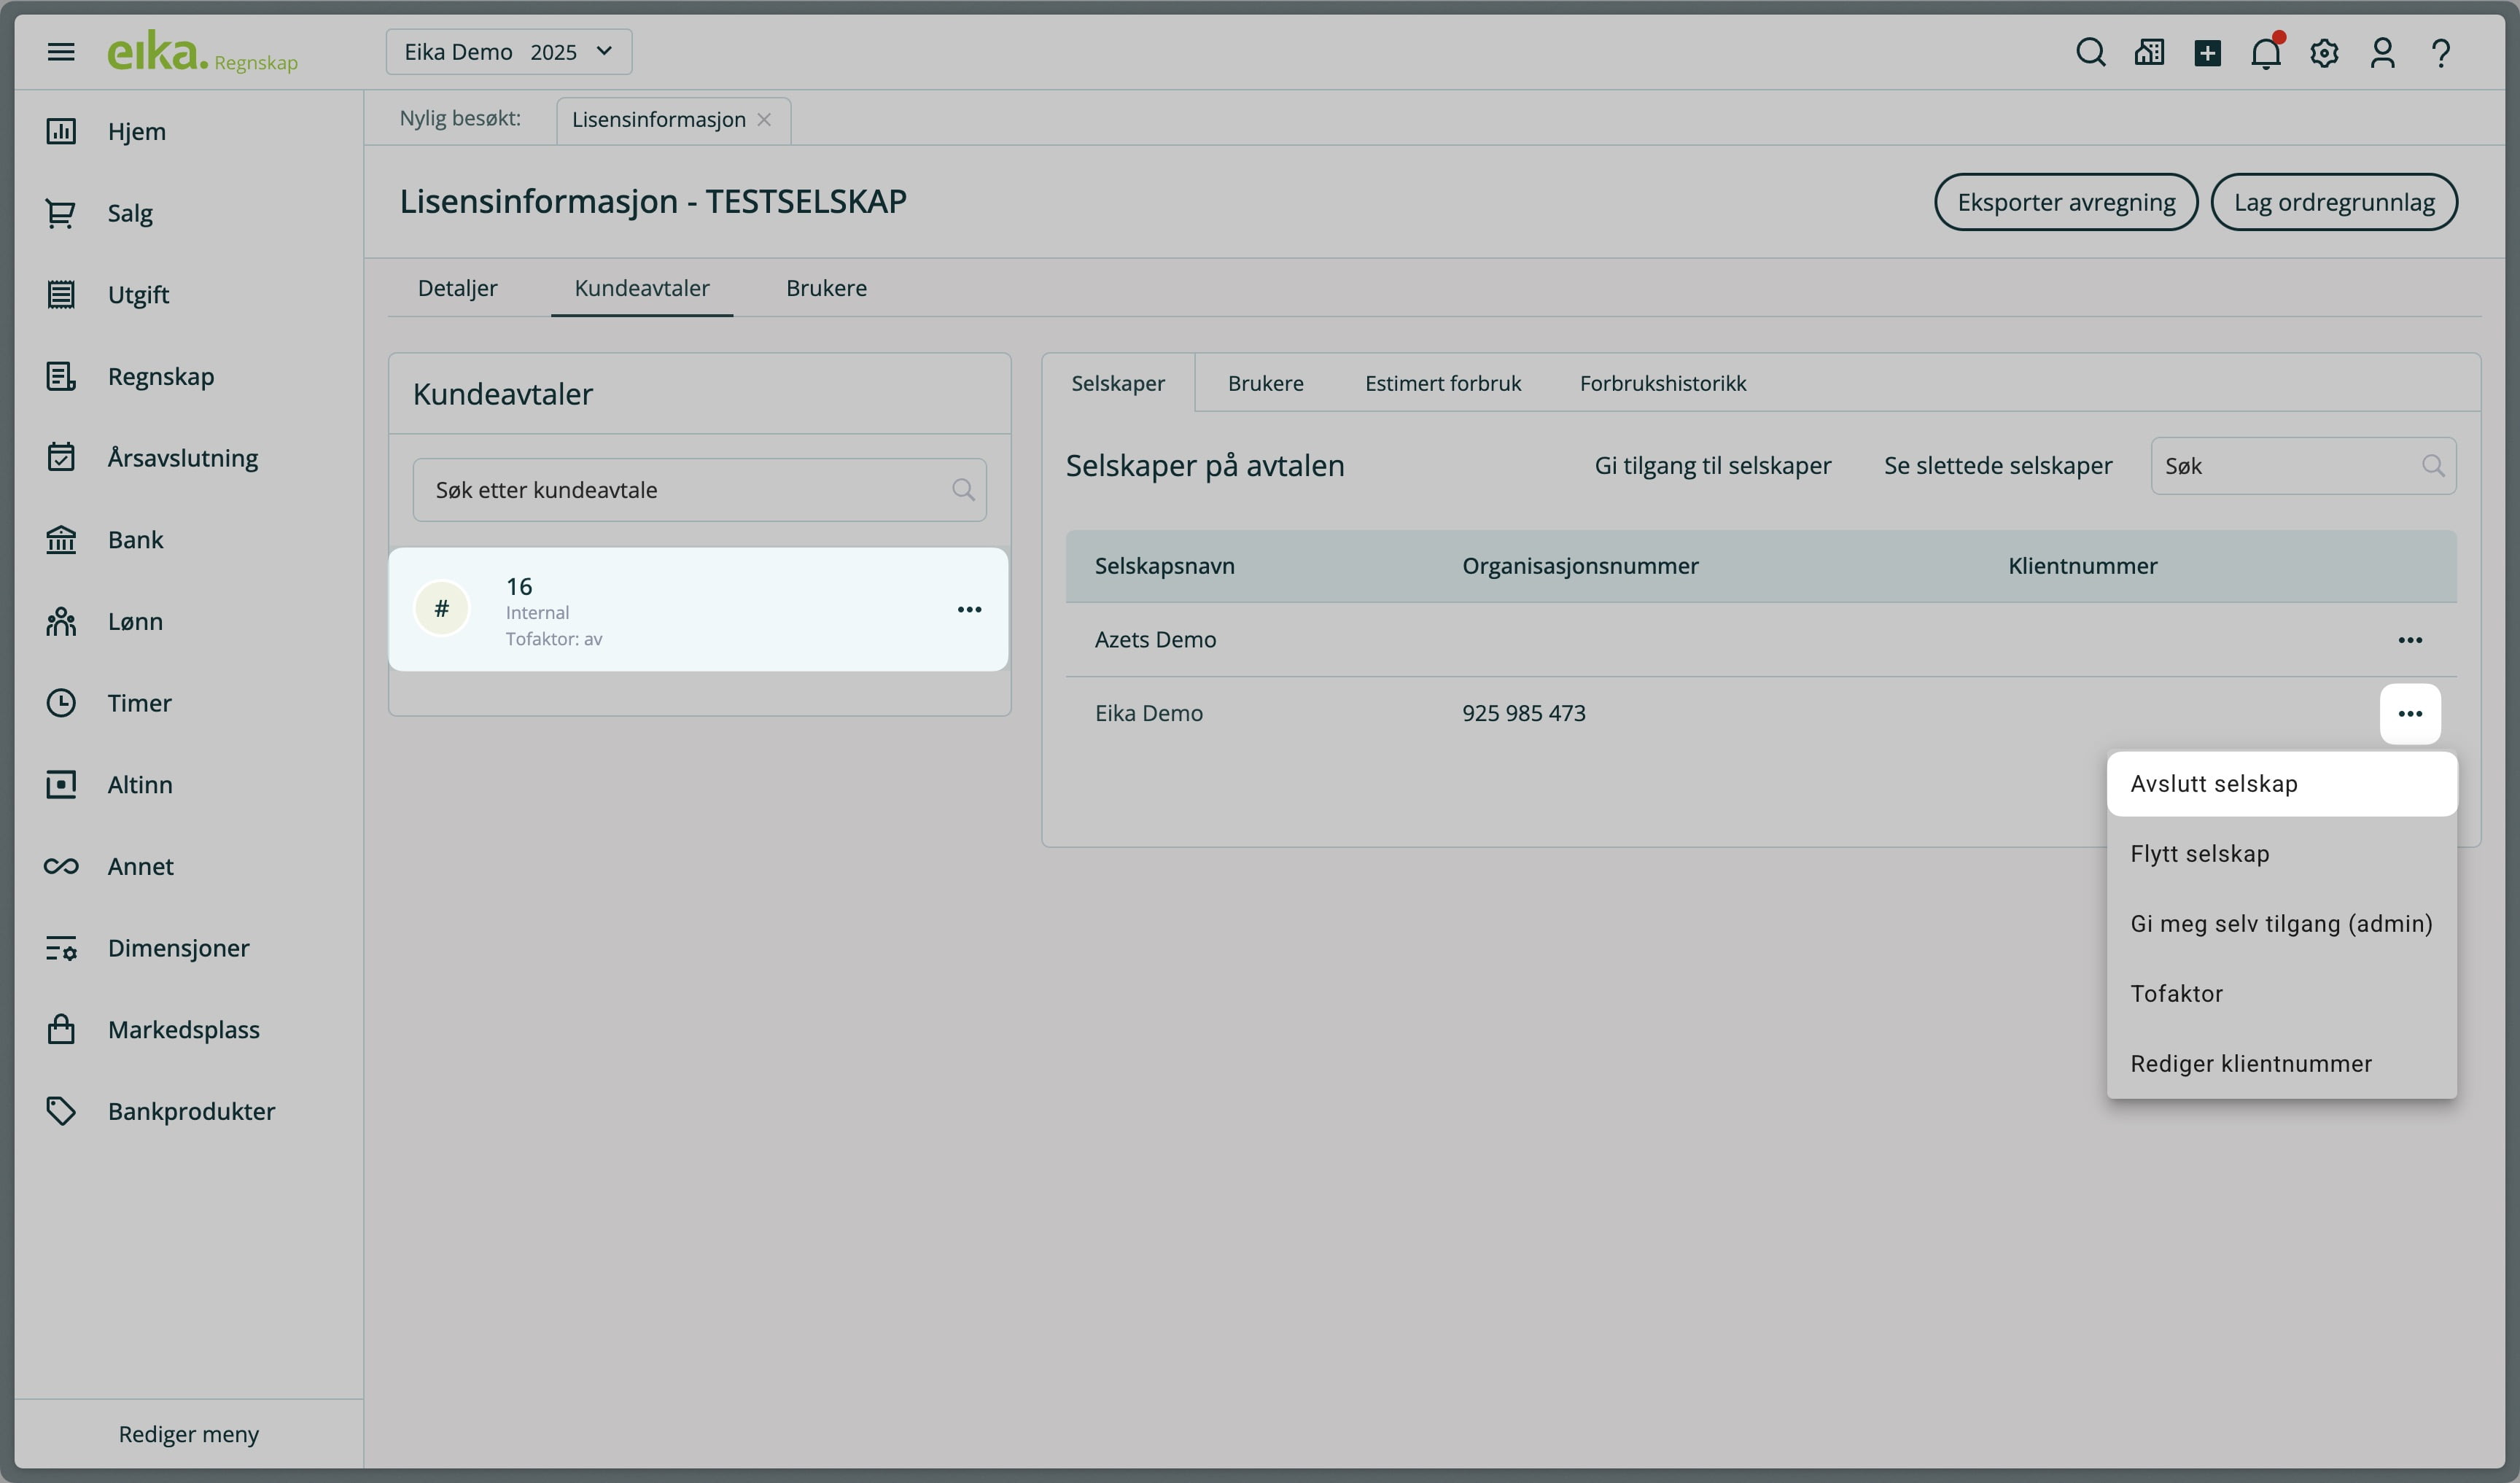Click the global search magnifier icon
The height and width of the screenshot is (1483, 2520).
(x=2090, y=52)
